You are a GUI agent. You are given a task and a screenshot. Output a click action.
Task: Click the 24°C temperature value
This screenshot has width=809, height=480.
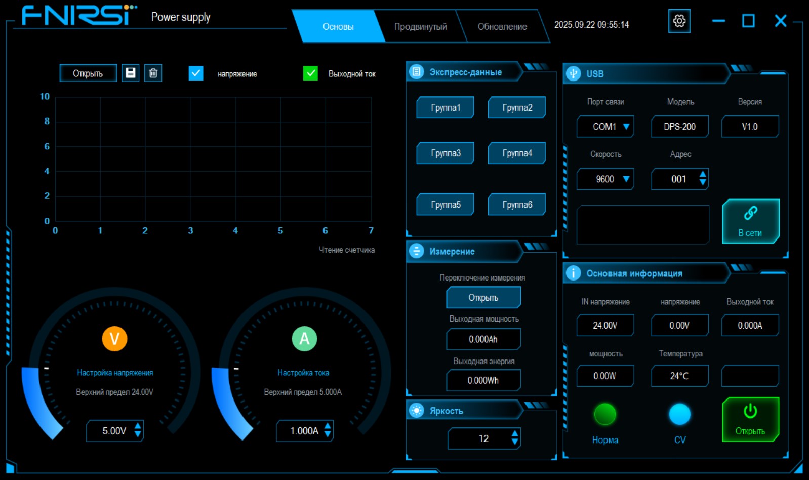[680, 376]
